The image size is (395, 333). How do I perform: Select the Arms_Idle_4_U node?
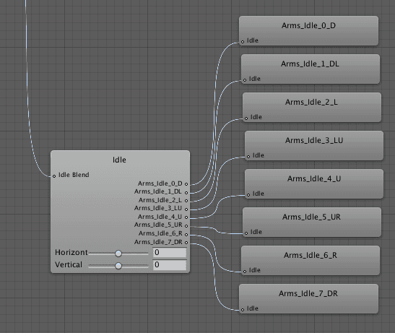coord(314,184)
